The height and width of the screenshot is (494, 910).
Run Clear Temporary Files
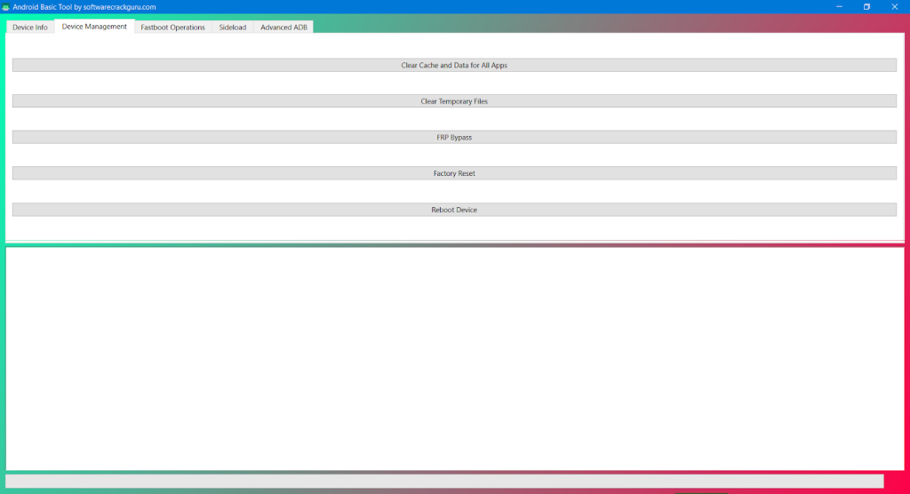click(x=454, y=101)
